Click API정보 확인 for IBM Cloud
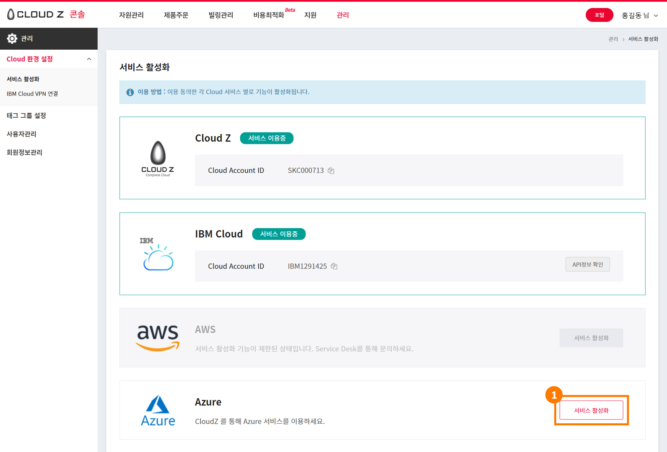 pyautogui.click(x=588, y=264)
